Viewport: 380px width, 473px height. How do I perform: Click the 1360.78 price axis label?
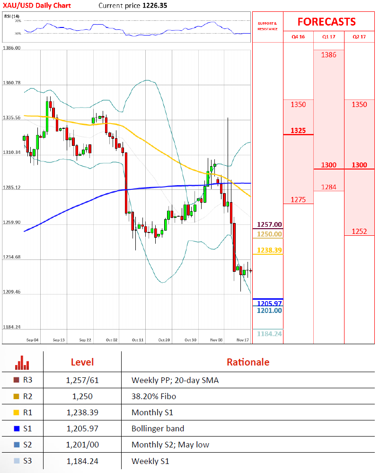point(12,83)
